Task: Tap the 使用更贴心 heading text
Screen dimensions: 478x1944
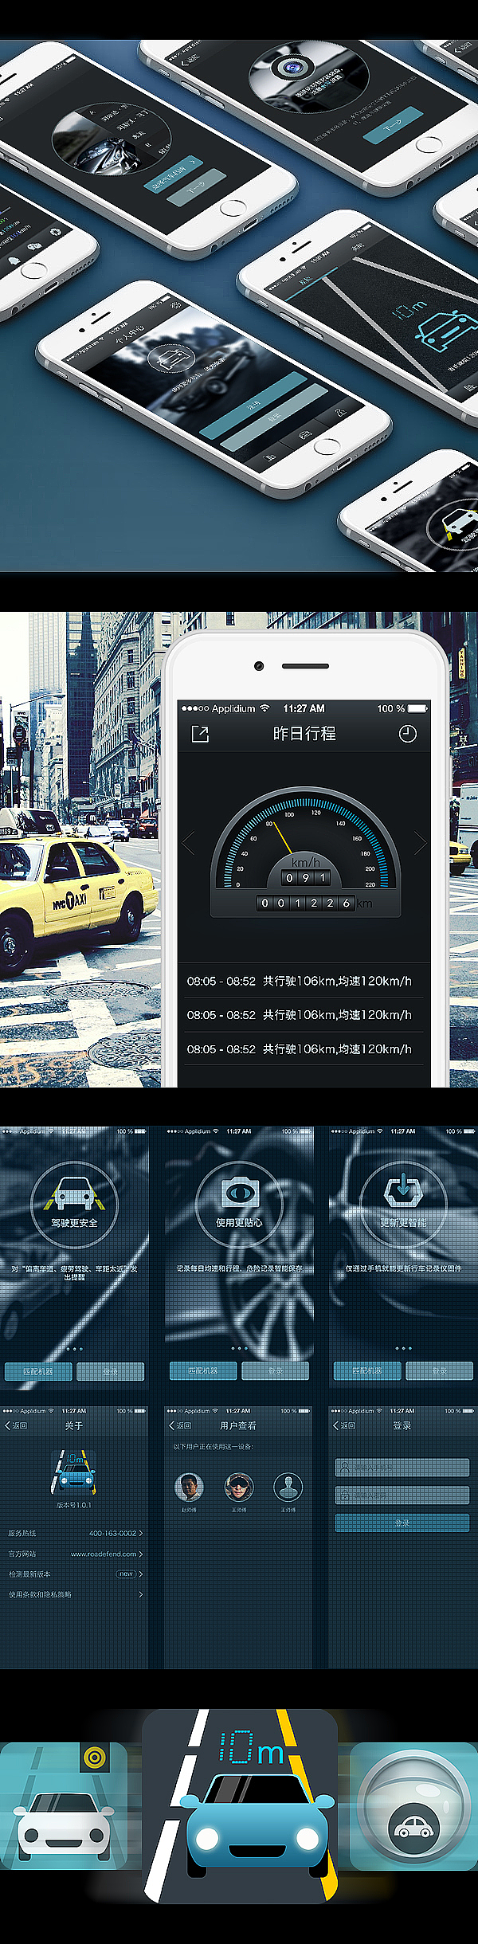Action: click(x=239, y=1222)
